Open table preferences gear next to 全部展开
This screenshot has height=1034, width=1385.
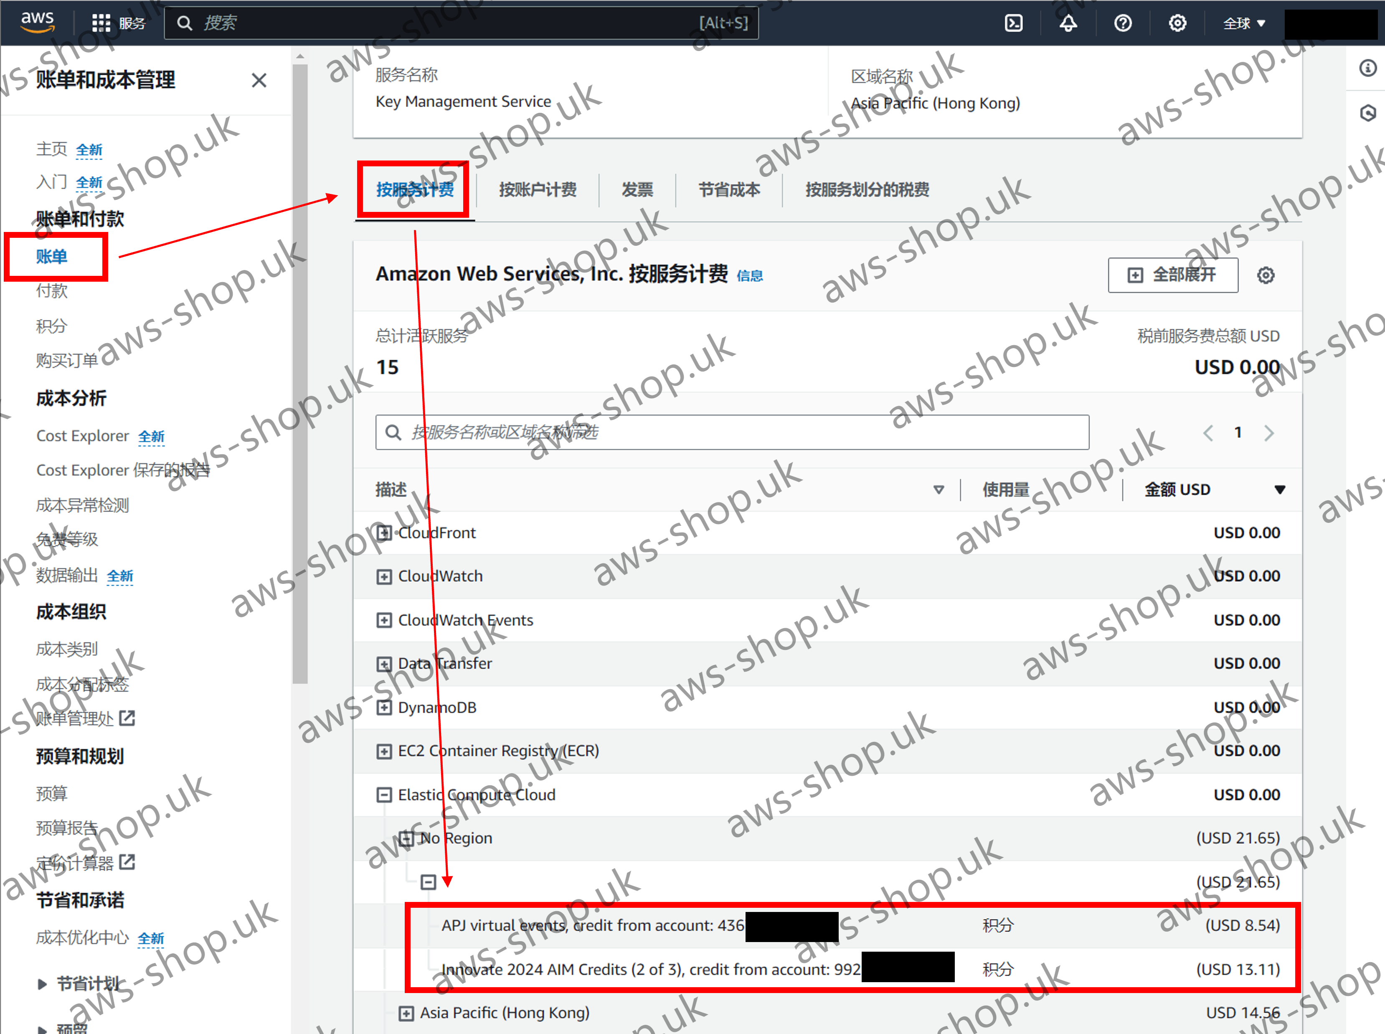tap(1266, 275)
